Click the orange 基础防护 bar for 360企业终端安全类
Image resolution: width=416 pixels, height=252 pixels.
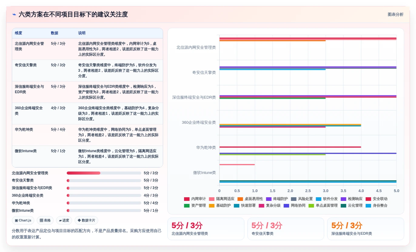[290, 124]
